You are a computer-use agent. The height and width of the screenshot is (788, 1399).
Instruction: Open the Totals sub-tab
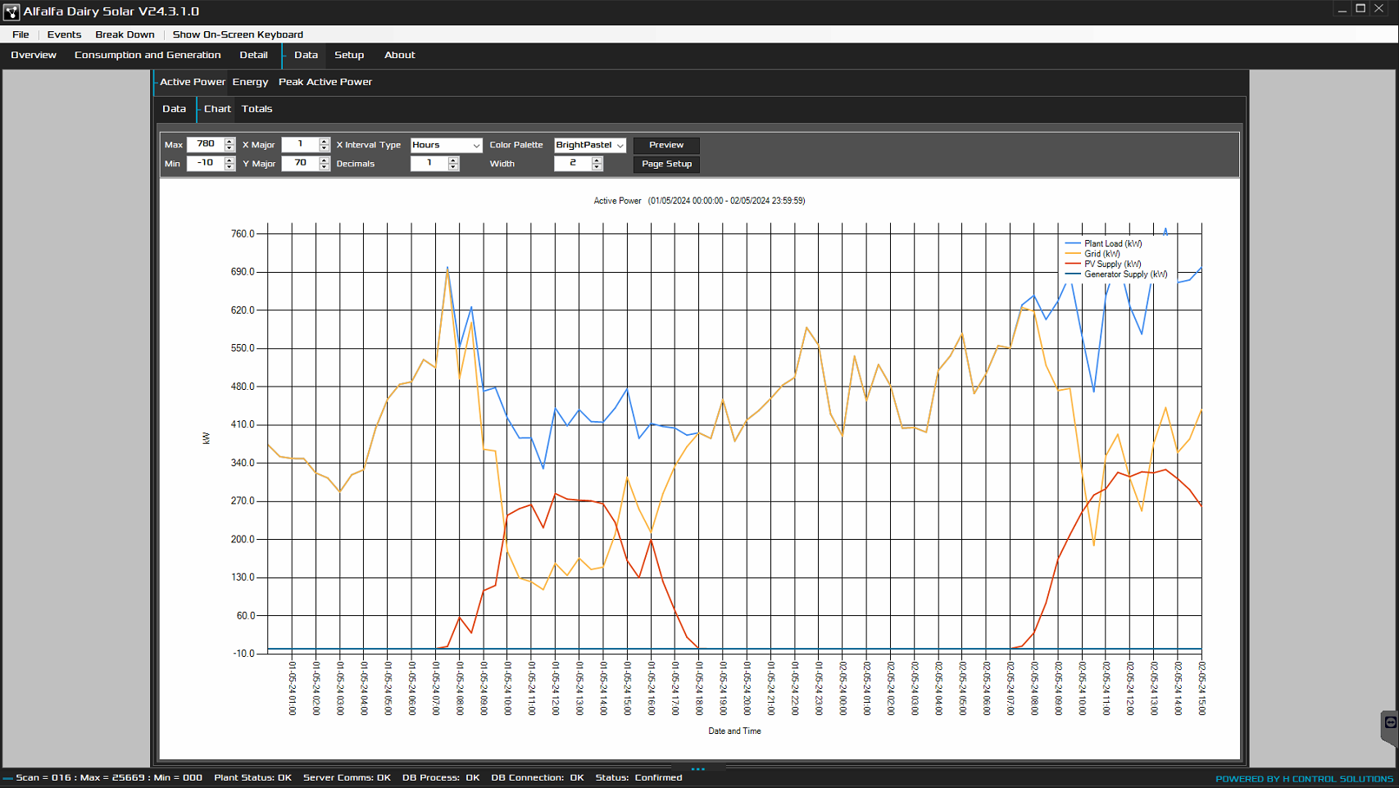point(257,109)
